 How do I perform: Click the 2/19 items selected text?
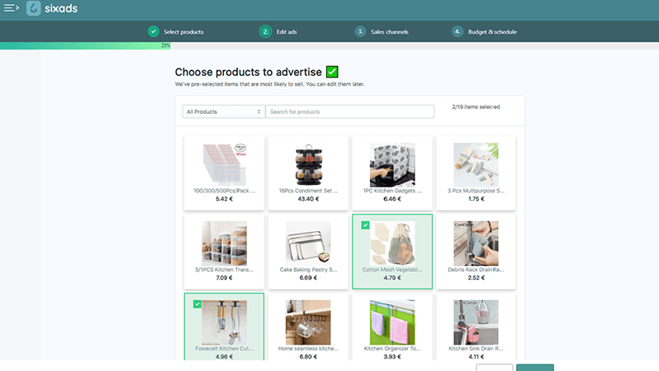[476, 107]
